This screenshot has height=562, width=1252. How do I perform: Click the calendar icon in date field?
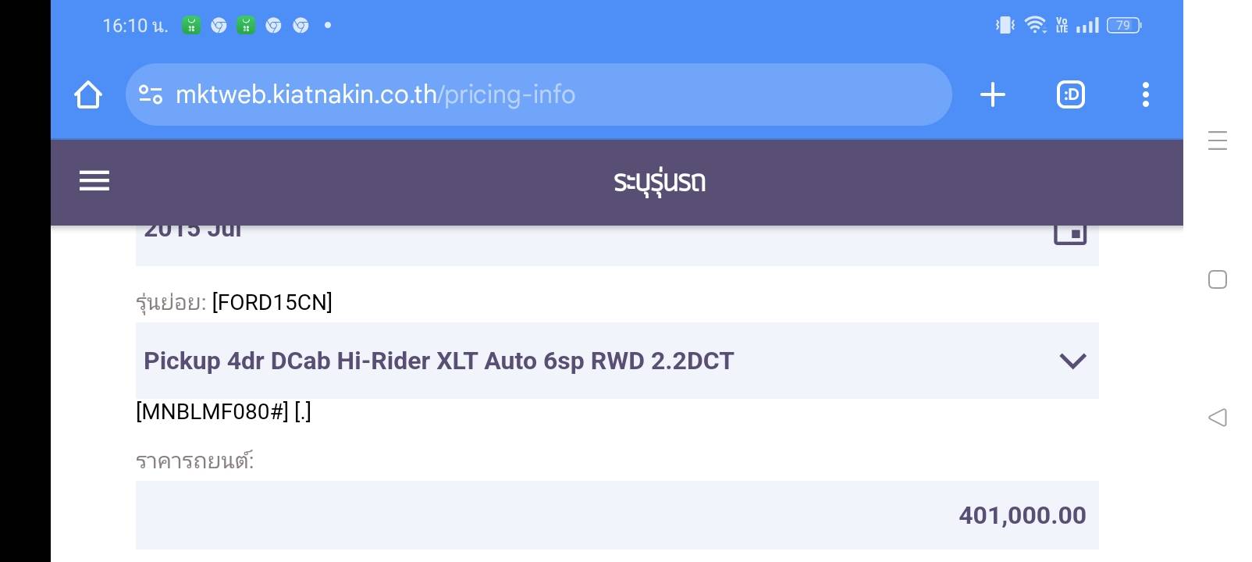[1070, 233]
